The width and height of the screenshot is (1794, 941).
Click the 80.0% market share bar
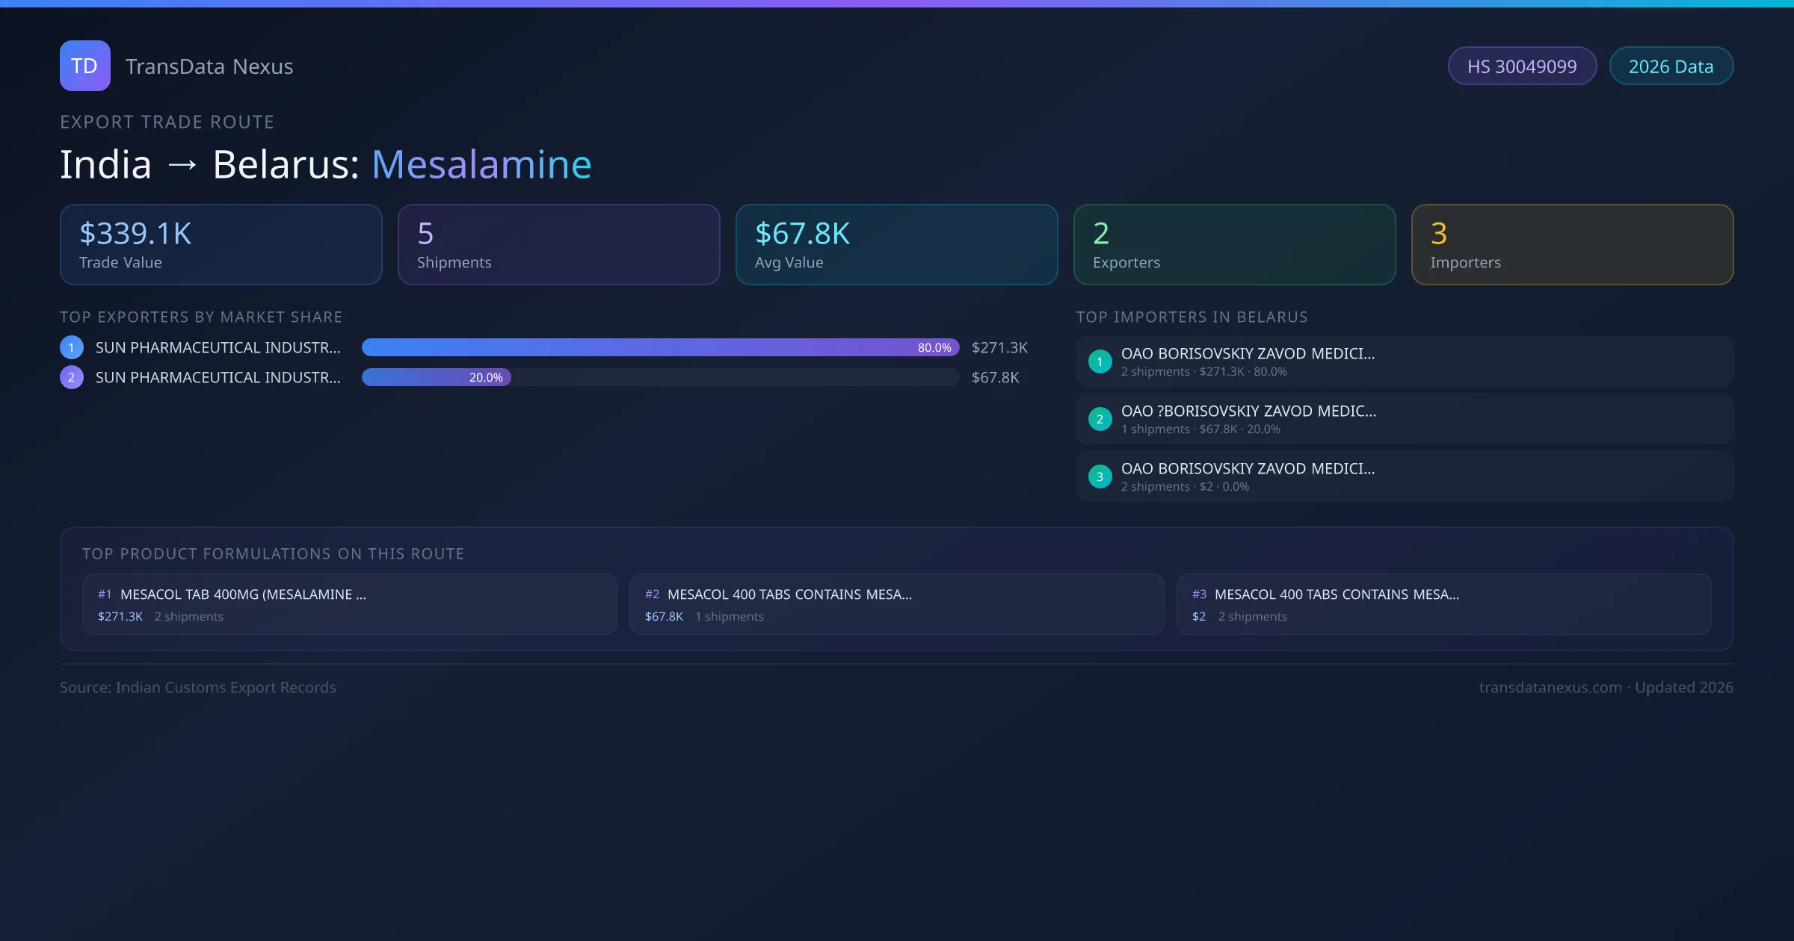[660, 347]
